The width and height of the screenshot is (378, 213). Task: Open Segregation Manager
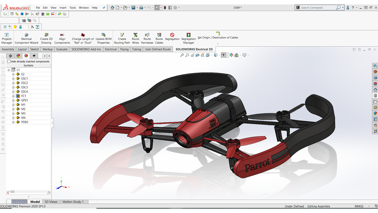point(188,38)
